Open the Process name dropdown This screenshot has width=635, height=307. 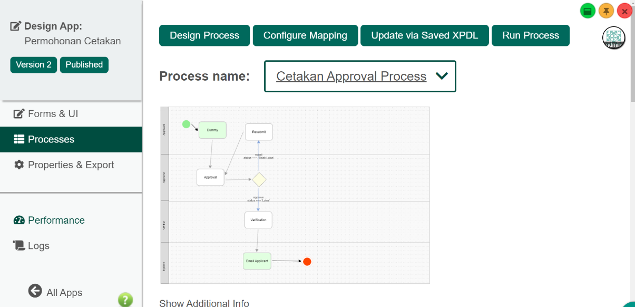[x=360, y=76]
